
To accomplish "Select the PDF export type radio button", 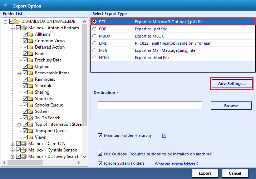I will click(94, 29).
